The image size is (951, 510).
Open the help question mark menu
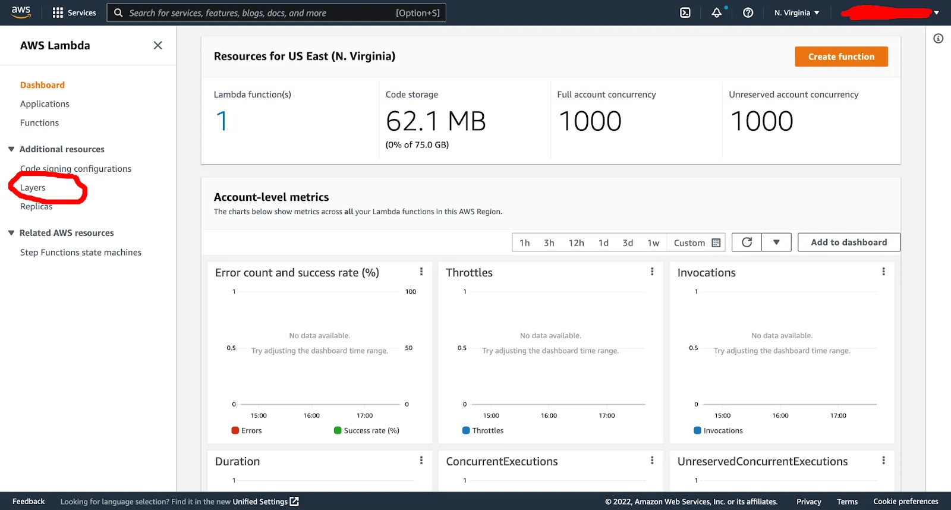click(748, 12)
